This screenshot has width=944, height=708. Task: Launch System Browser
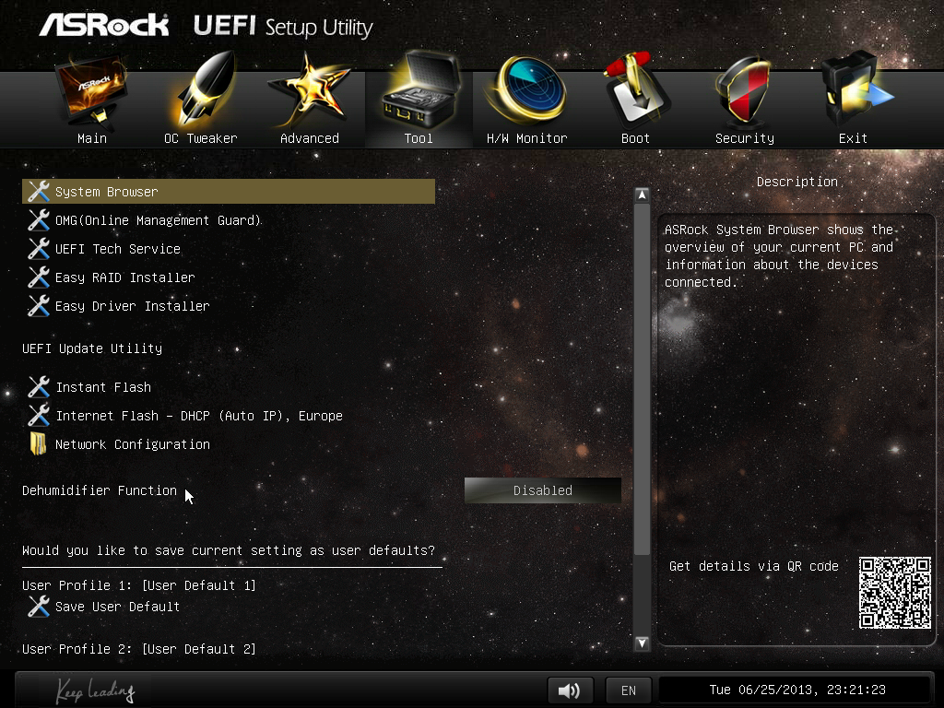[x=229, y=192]
